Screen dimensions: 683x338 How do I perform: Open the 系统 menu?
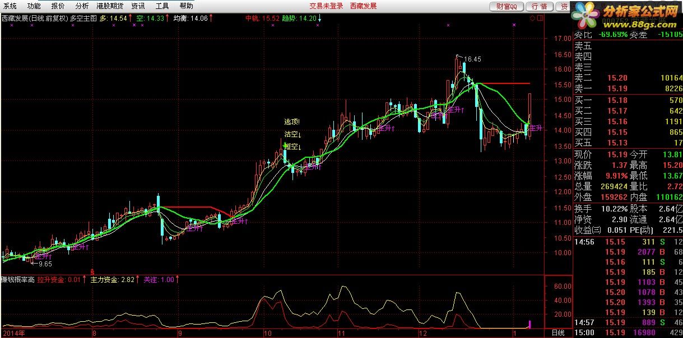point(10,6)
